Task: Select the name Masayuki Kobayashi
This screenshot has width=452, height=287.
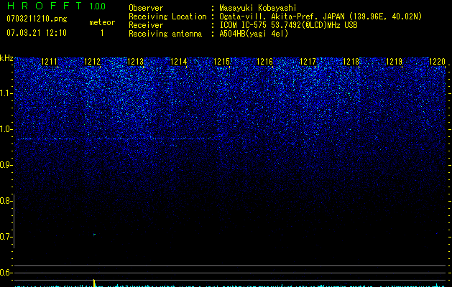Action: point(258,8)
